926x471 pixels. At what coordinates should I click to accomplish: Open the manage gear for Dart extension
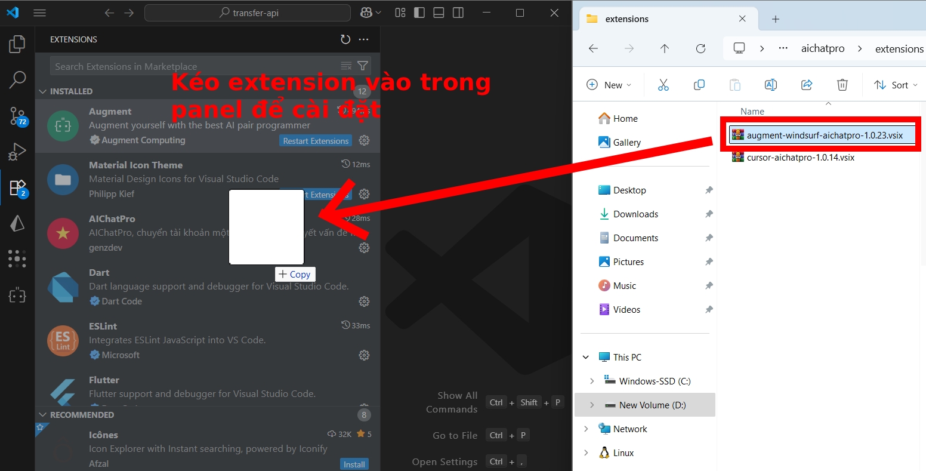364,301
